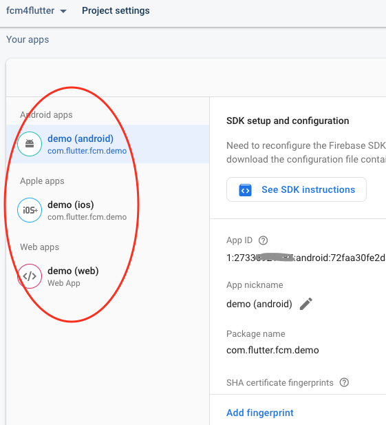Click SDK setup and configuration heading

pyautogui.click(x=288, y=121)
